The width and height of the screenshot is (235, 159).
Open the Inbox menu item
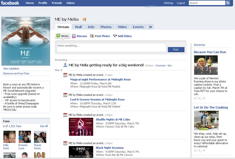[x=70, y=3]
